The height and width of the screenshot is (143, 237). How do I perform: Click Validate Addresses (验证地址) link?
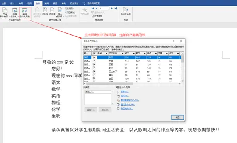tap(126, 109)
